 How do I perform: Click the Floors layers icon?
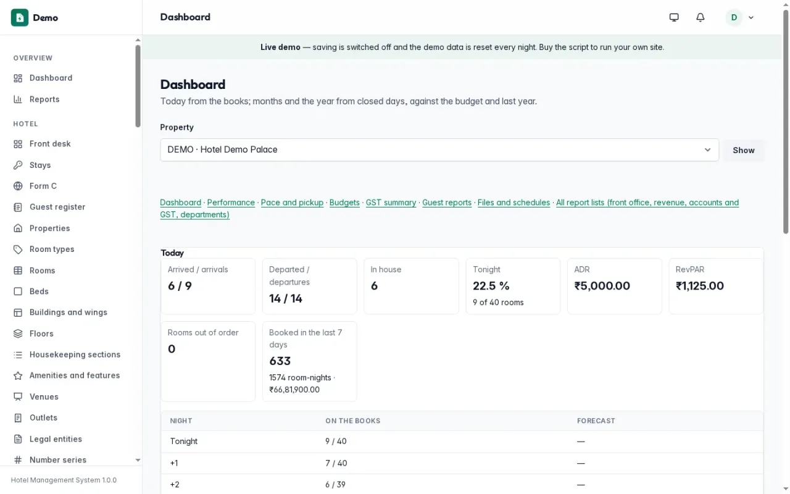coord(18,333)
